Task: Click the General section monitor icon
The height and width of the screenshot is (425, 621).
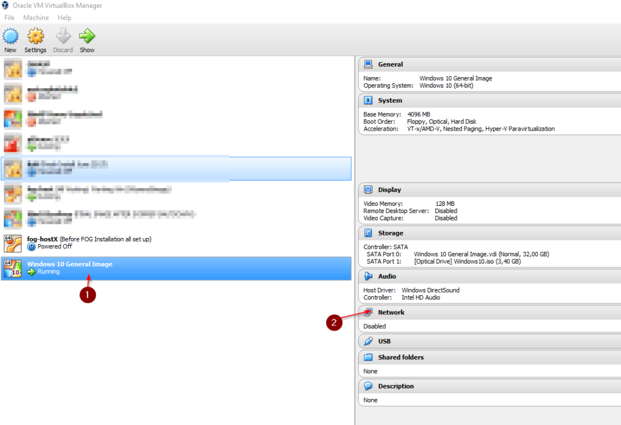Action: (x=368, y=64)
